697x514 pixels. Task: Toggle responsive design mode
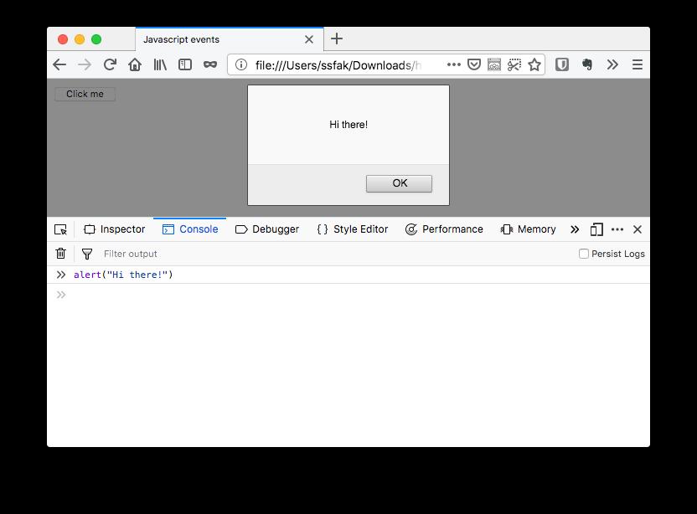coord(596,229)
